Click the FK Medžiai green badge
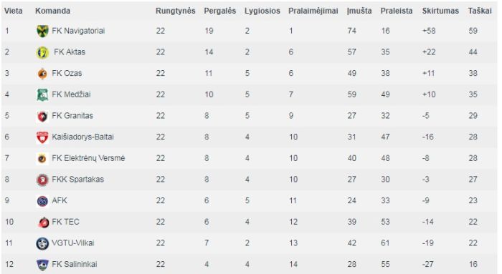The height and width of the screenshot is (274, 502). pyautogui.click(x=42, y=95)
